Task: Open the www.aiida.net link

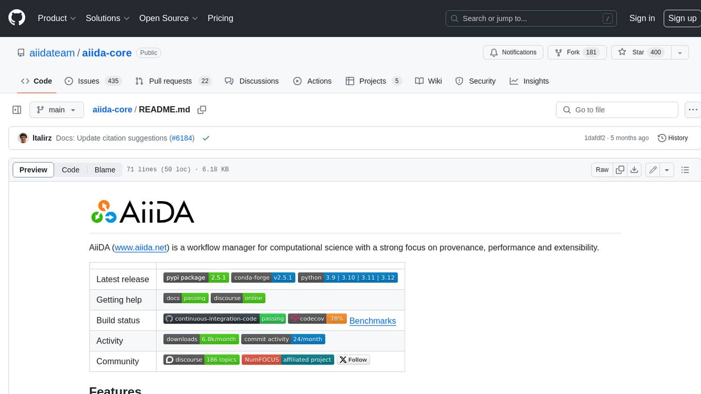Action: click(141, 248)
